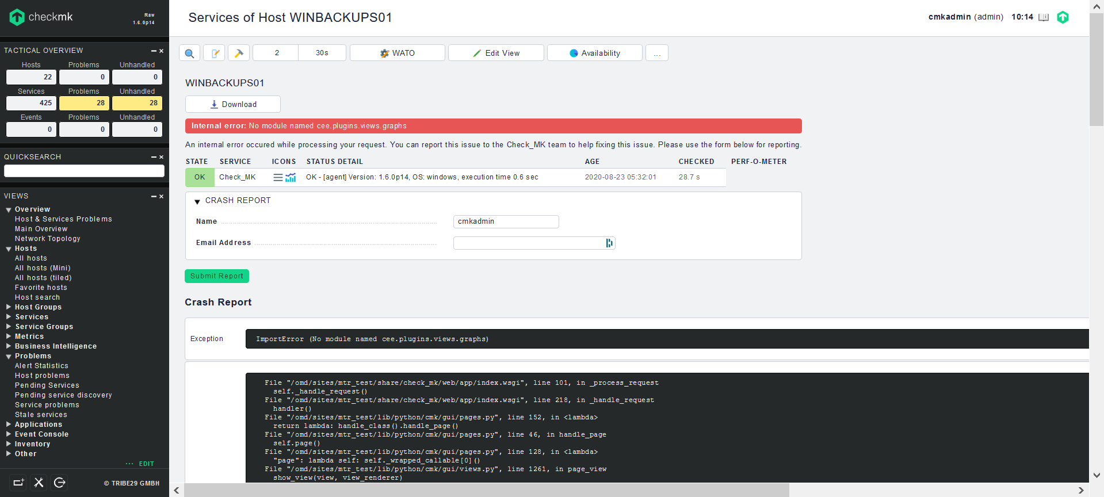This screenshot has height=497, width=1104.
Task: Click the checkmk logo in the sidebar
Action: tap(41, 17)
